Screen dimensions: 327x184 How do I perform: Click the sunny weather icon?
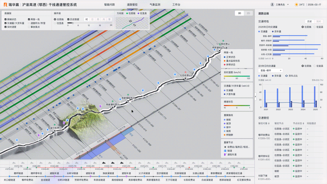296,5
